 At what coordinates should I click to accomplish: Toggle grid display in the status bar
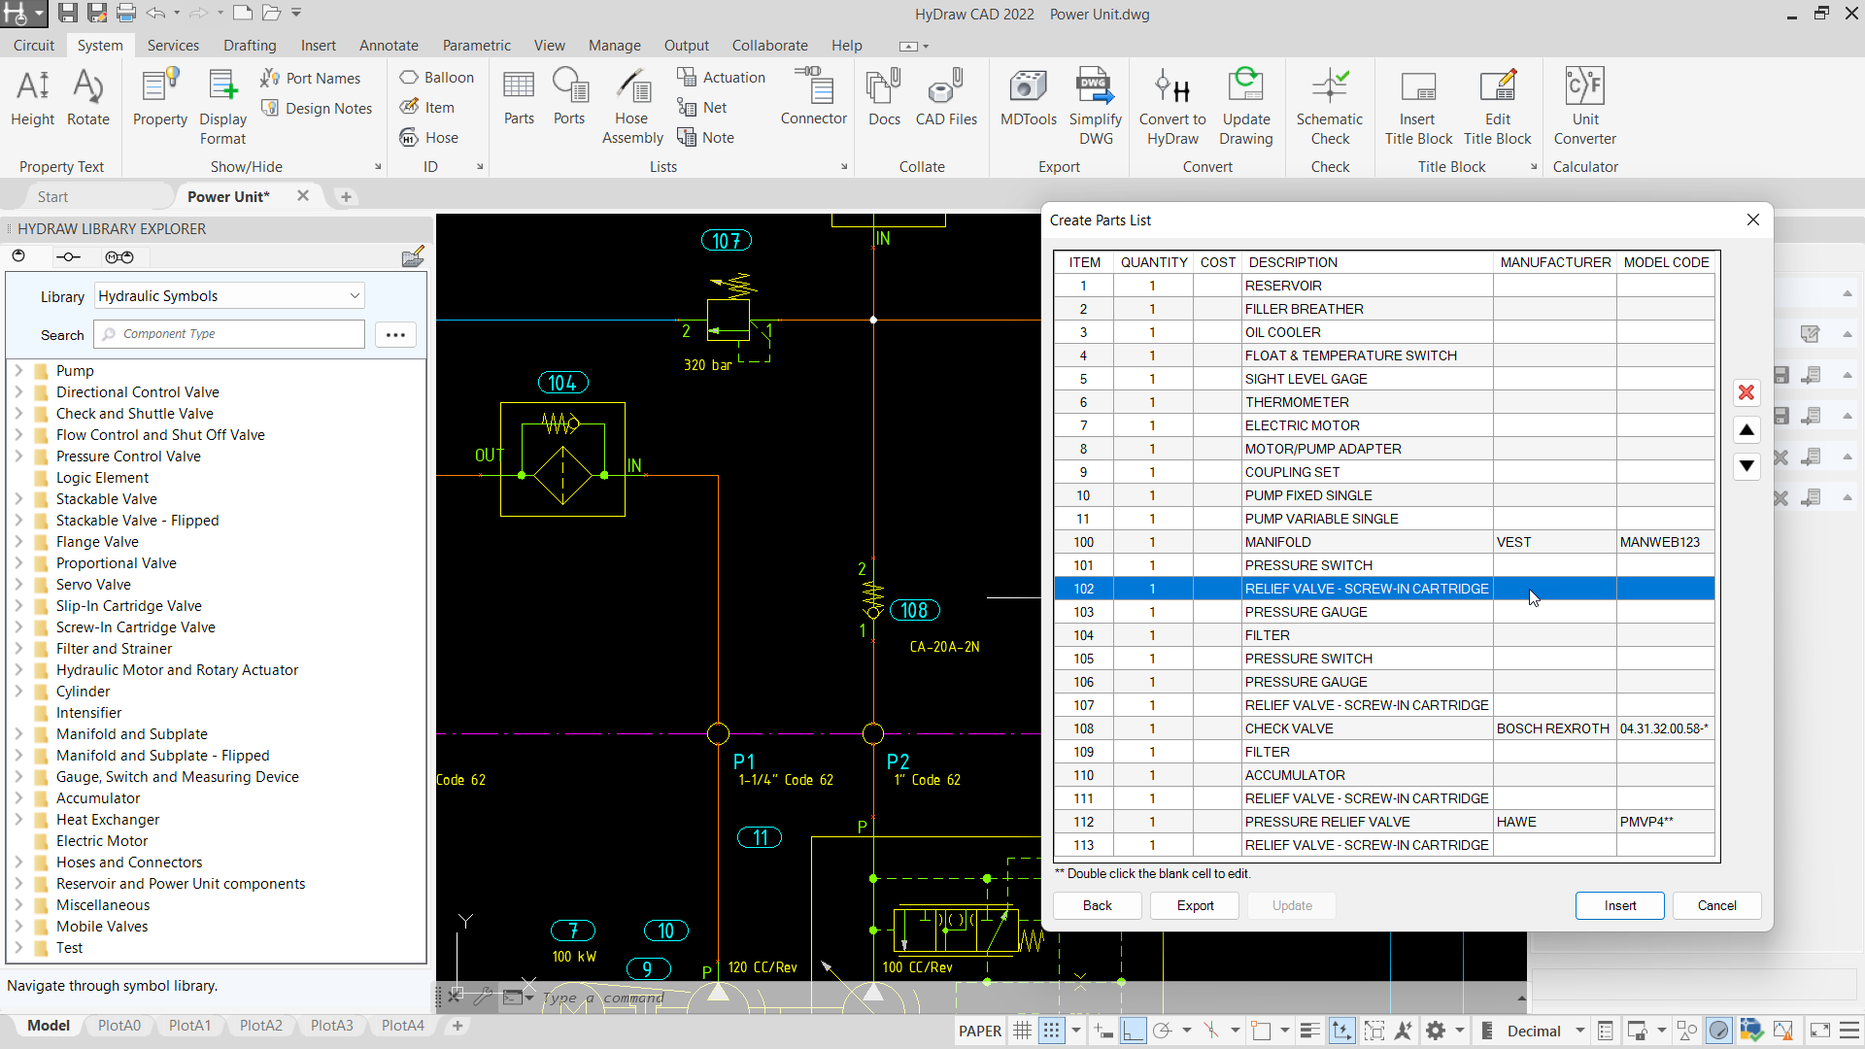point(1022,1031)
